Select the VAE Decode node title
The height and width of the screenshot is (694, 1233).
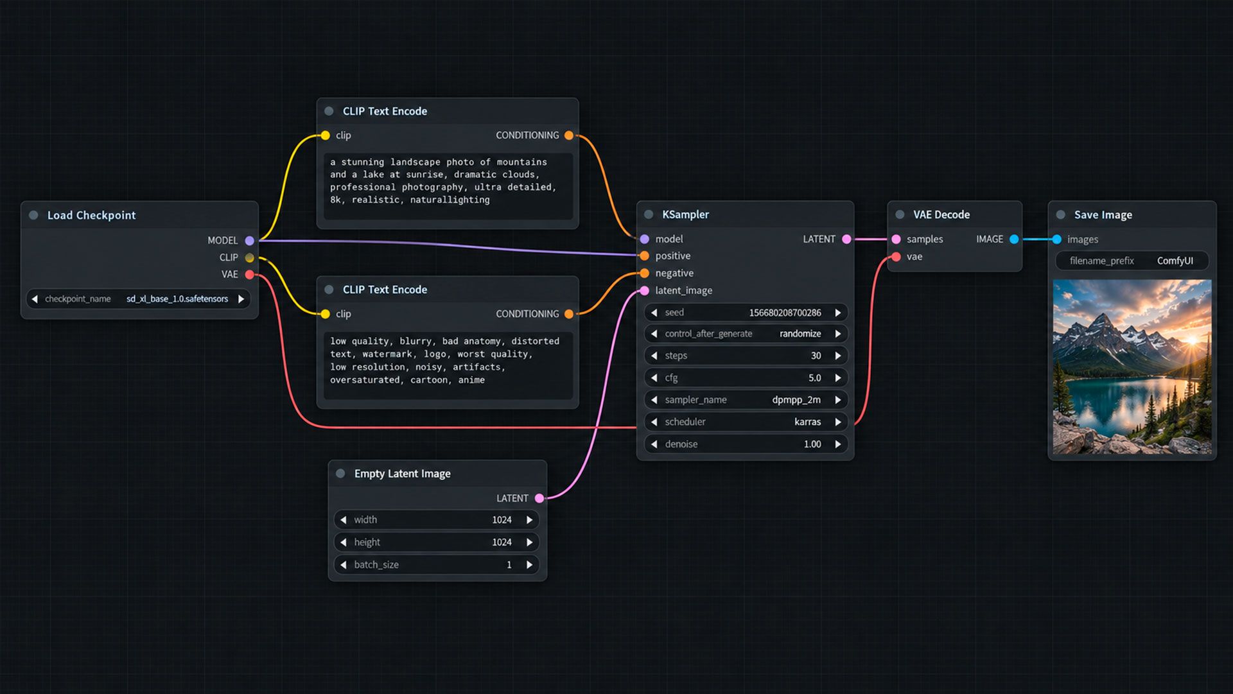[941, 214]
